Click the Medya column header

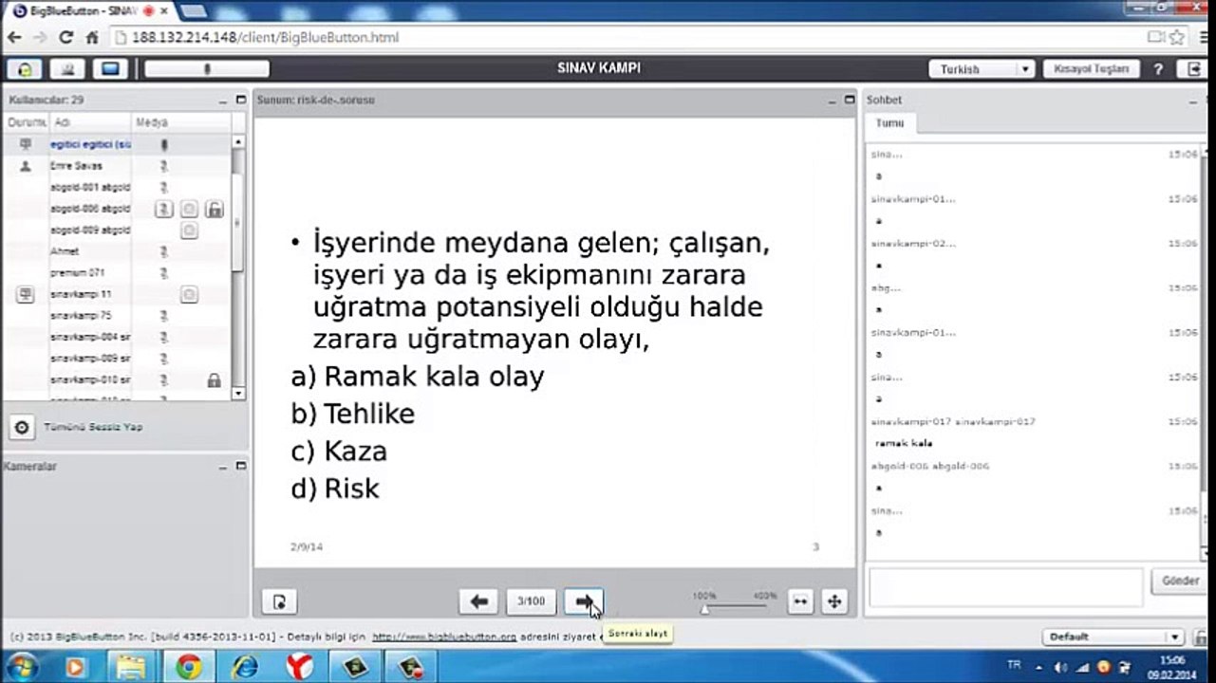click(152, 122)
